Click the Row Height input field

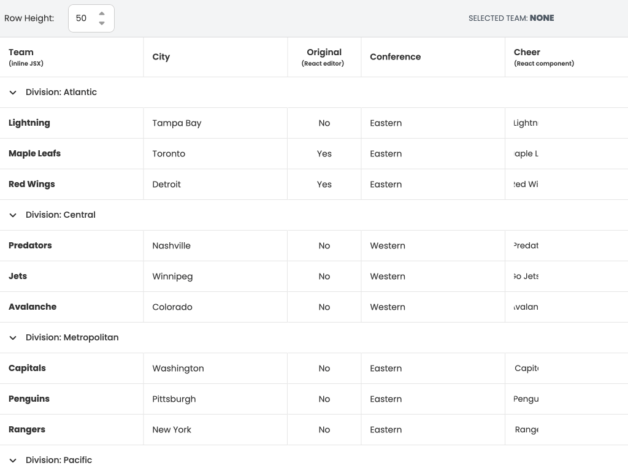pyautogui.click(x=83, y=18)
